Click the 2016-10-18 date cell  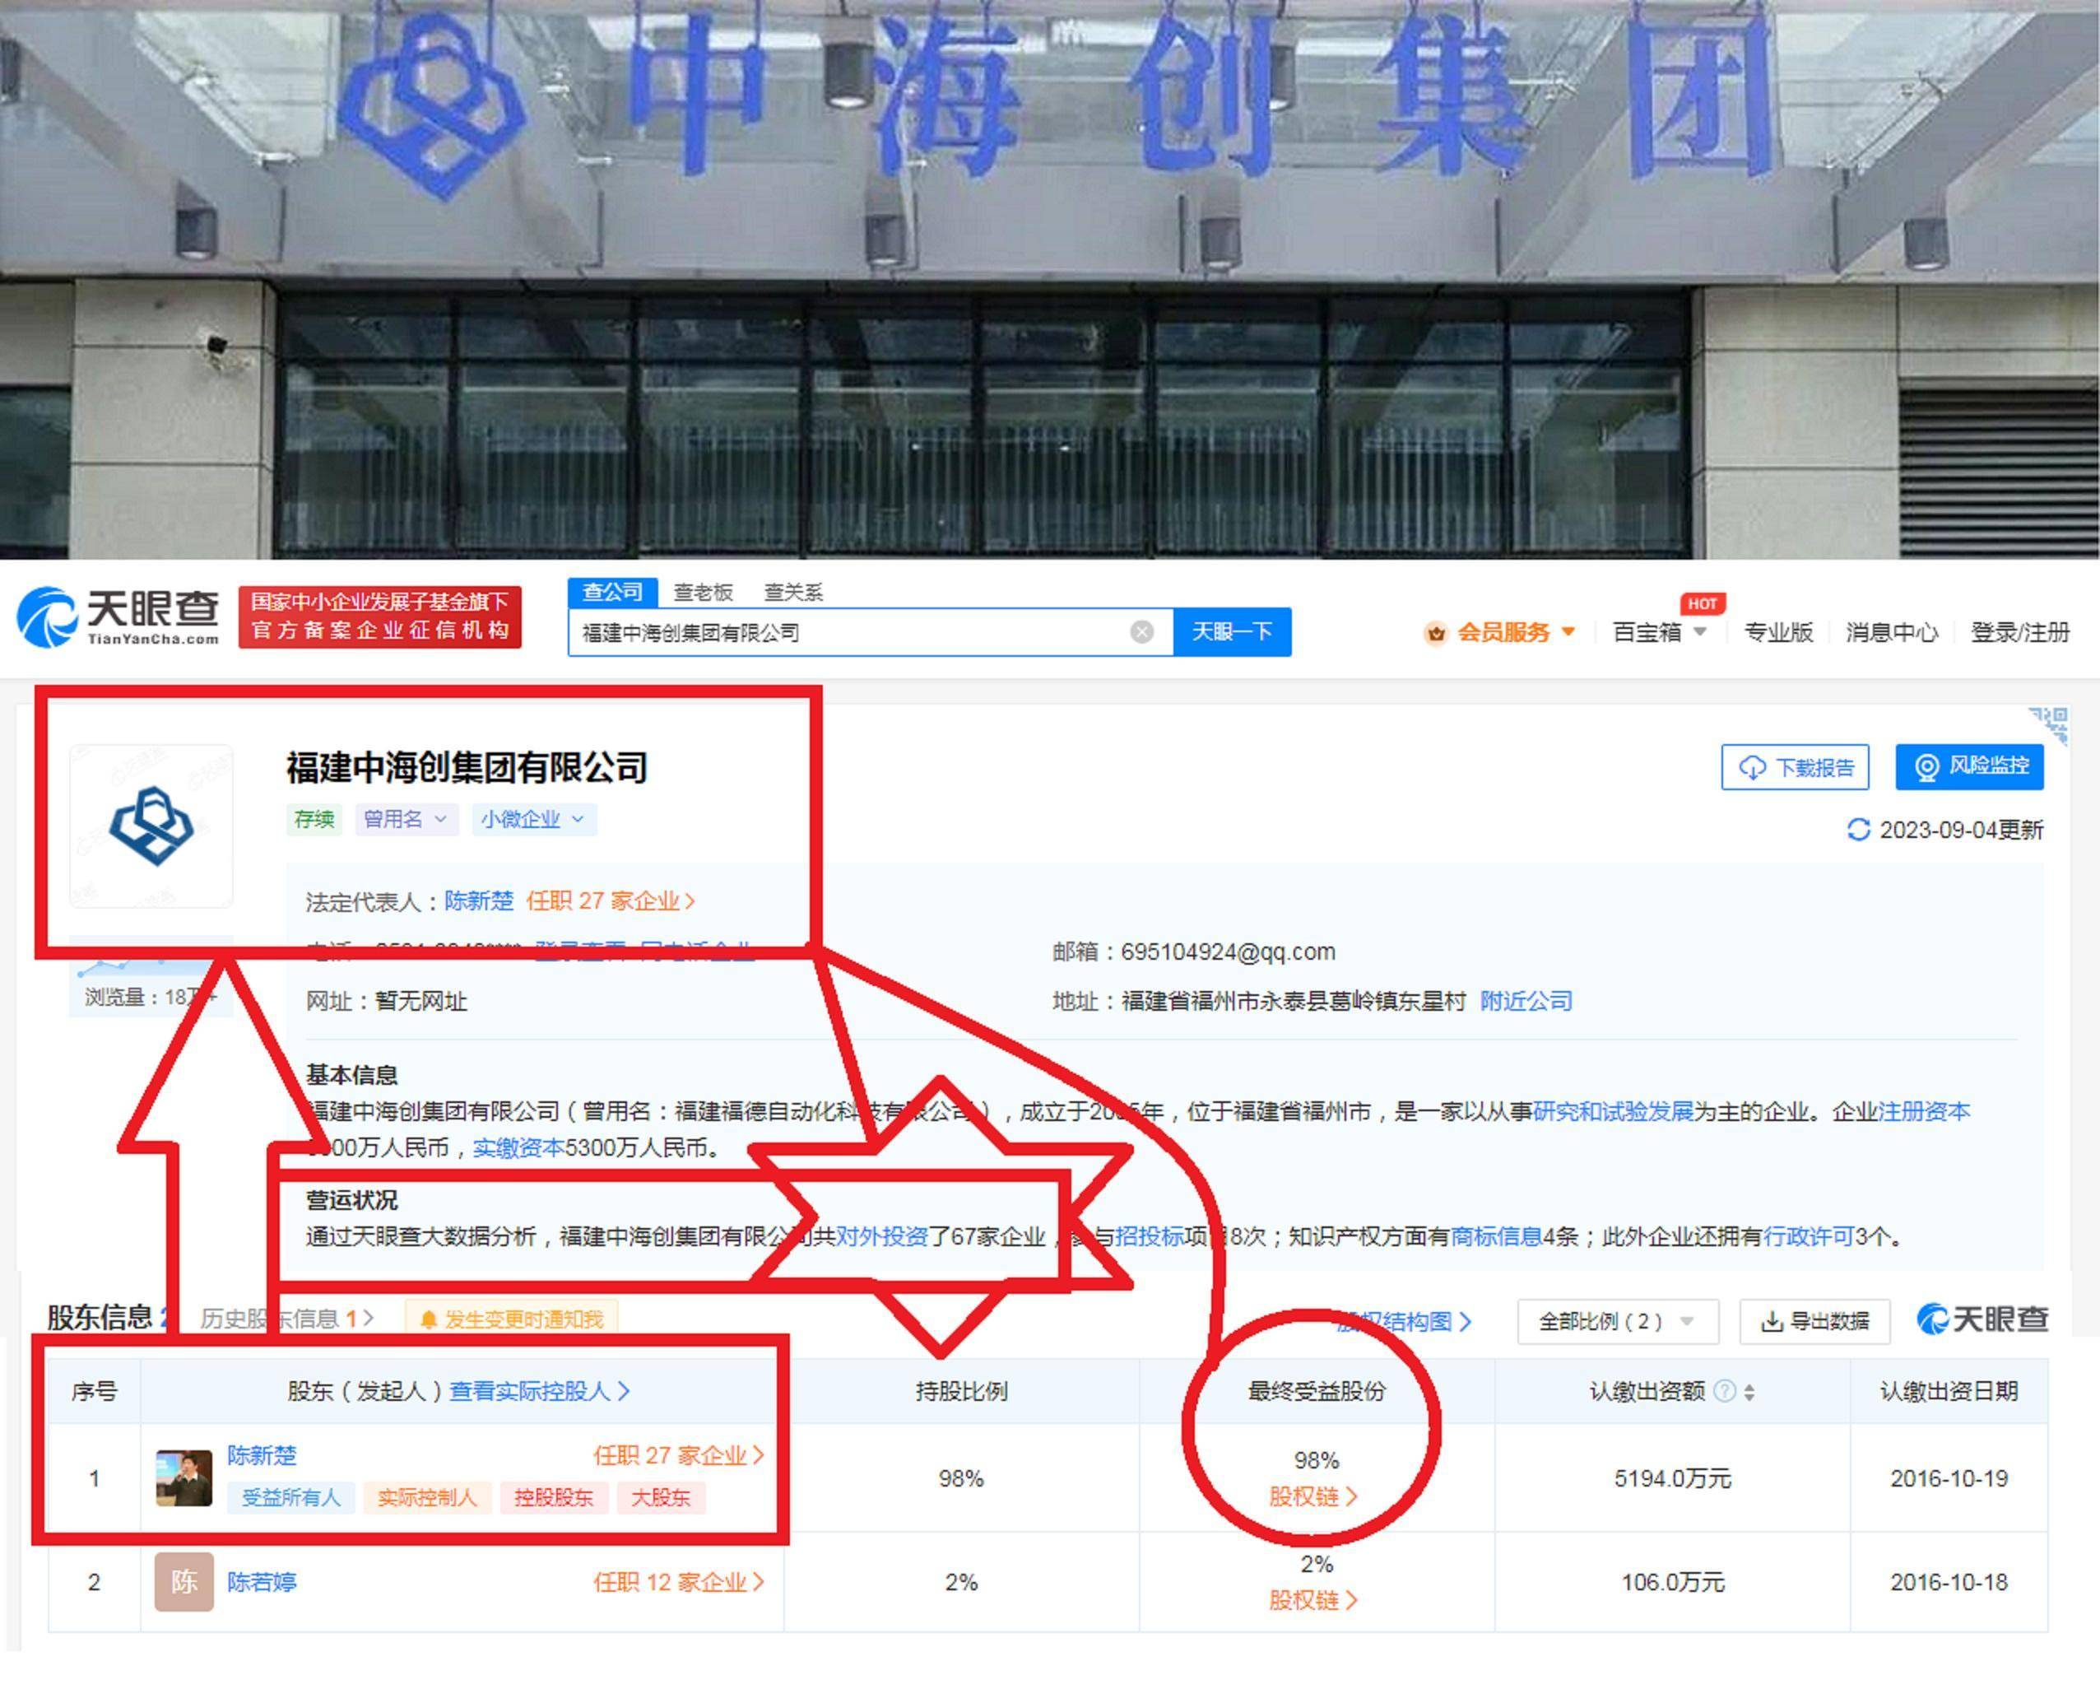coord(1949,1582)
